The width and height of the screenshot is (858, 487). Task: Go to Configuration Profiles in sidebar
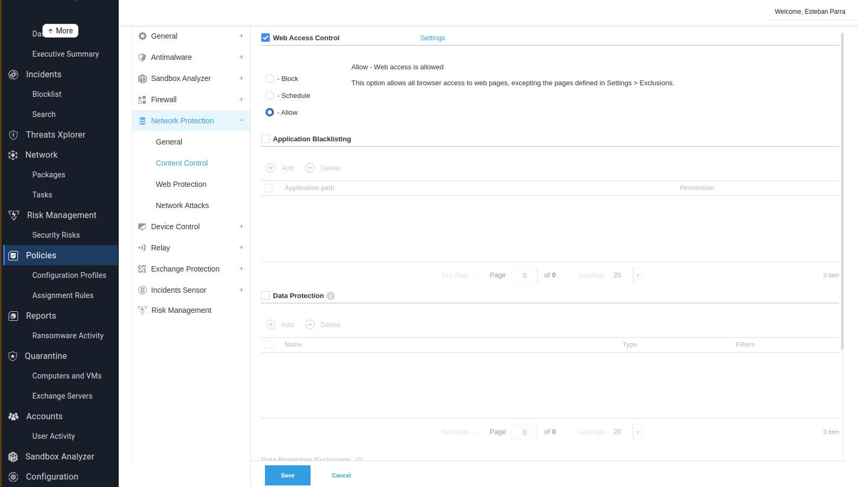coord(69,275)
